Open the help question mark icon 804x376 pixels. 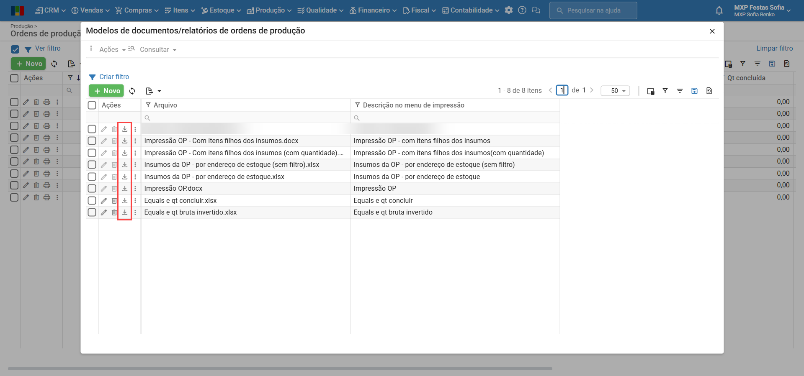coord(522,10)
